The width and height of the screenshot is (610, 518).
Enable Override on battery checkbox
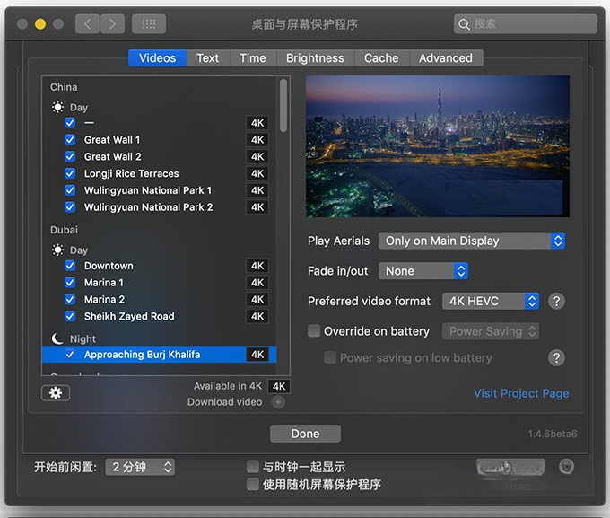pyautogui.click(x=314, y=331)
